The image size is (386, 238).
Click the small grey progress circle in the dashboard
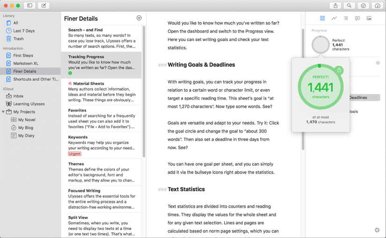320,44
